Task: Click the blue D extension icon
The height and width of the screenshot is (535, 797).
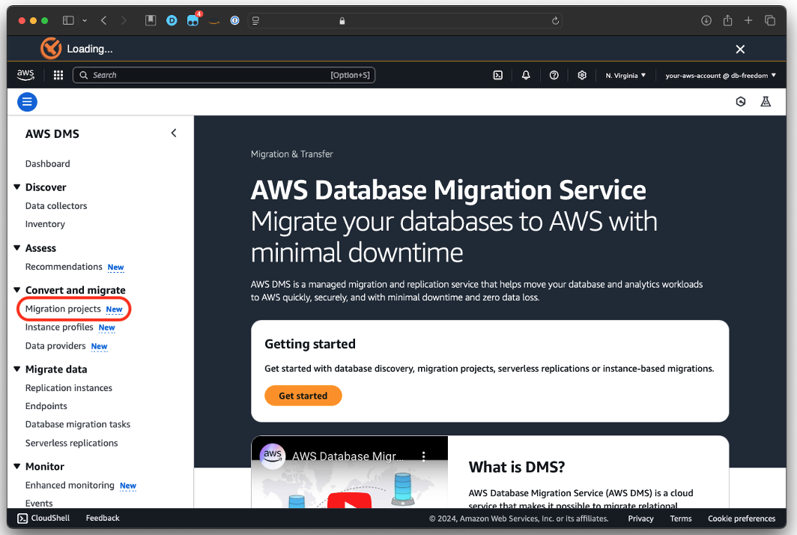Action: (x=172, y=20)
